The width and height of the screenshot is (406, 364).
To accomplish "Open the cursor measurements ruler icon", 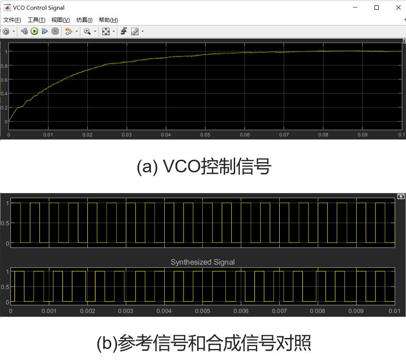I will (135, 31).
